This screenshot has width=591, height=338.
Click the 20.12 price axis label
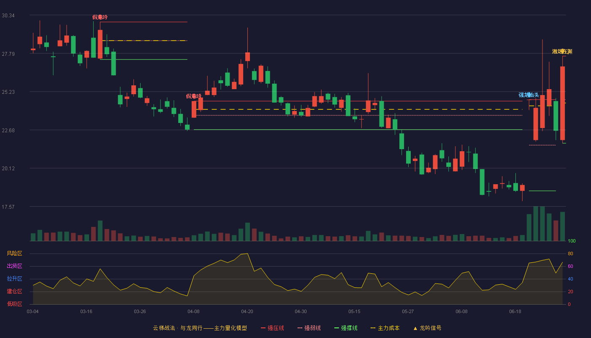click(x=8, y=169)
